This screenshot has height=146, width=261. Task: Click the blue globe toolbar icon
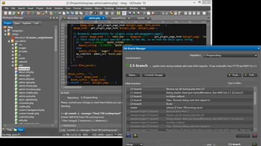(x=130, y=13)
